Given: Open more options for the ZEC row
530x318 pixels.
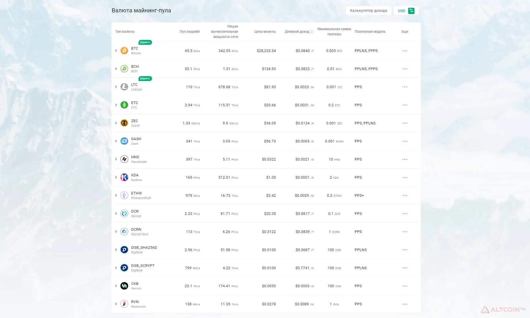Looking at the screenshot, I should click(405, 123).
